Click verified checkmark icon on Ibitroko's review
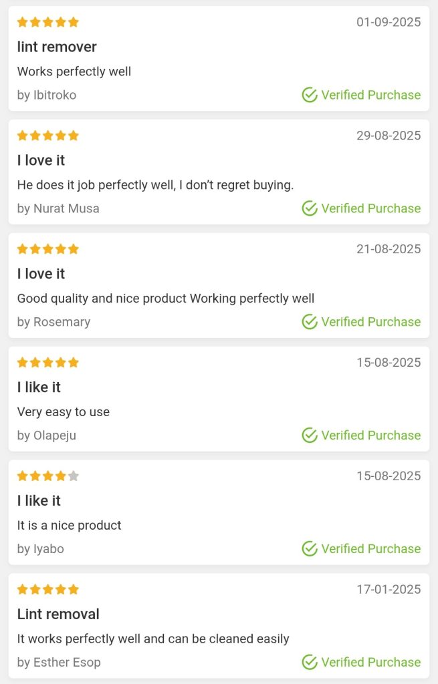 309,95
